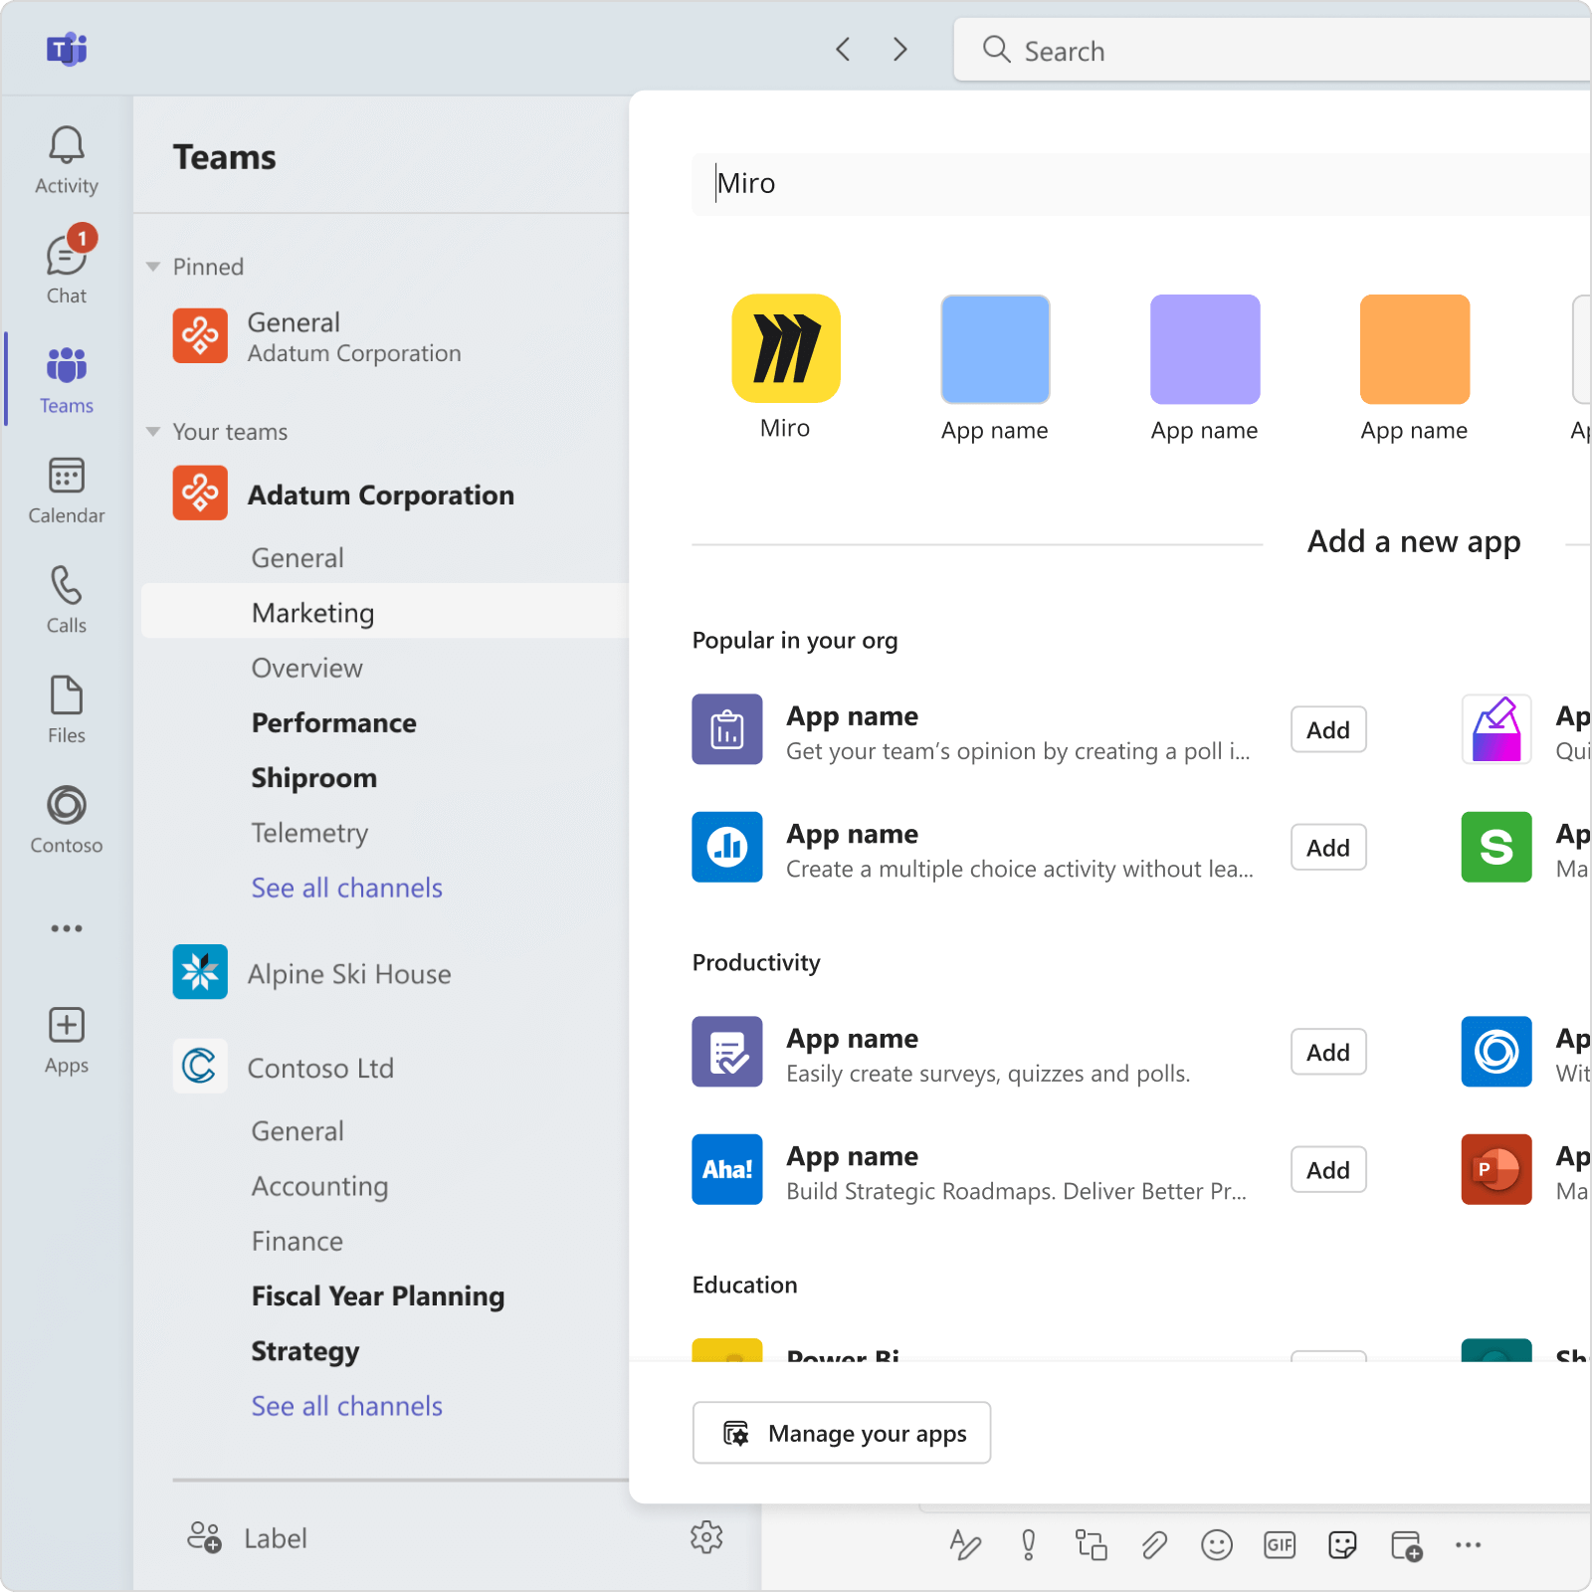Open the Calls section

(66, 599)
